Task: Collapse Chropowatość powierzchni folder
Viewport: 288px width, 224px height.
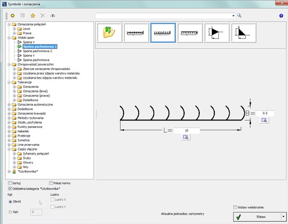Action: click(x=9, y=64)
